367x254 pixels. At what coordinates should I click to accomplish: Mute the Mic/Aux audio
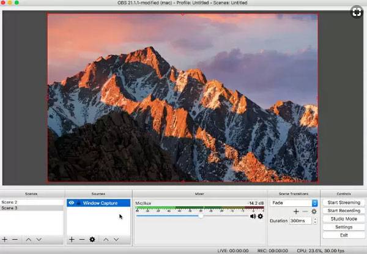pyautogui.click(x=253, y=216)
